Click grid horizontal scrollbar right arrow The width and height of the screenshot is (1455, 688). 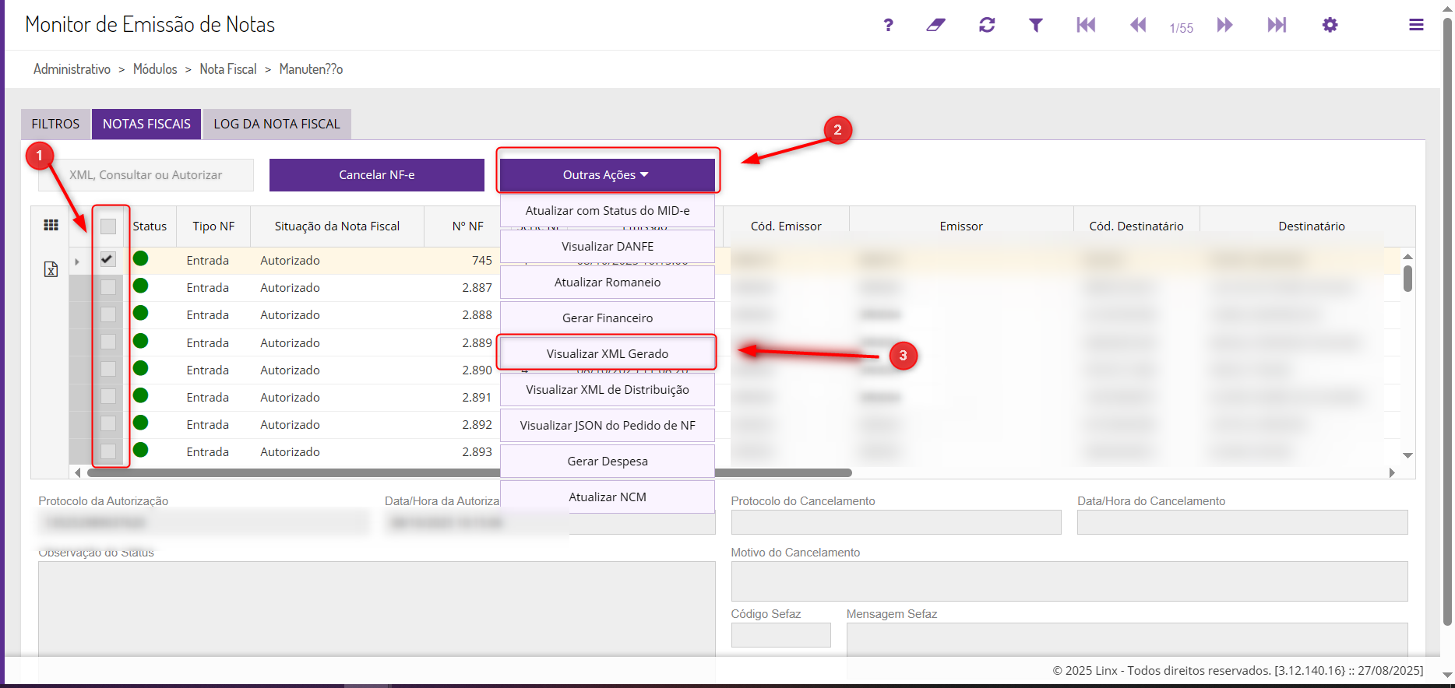(x=1392, y=472)
